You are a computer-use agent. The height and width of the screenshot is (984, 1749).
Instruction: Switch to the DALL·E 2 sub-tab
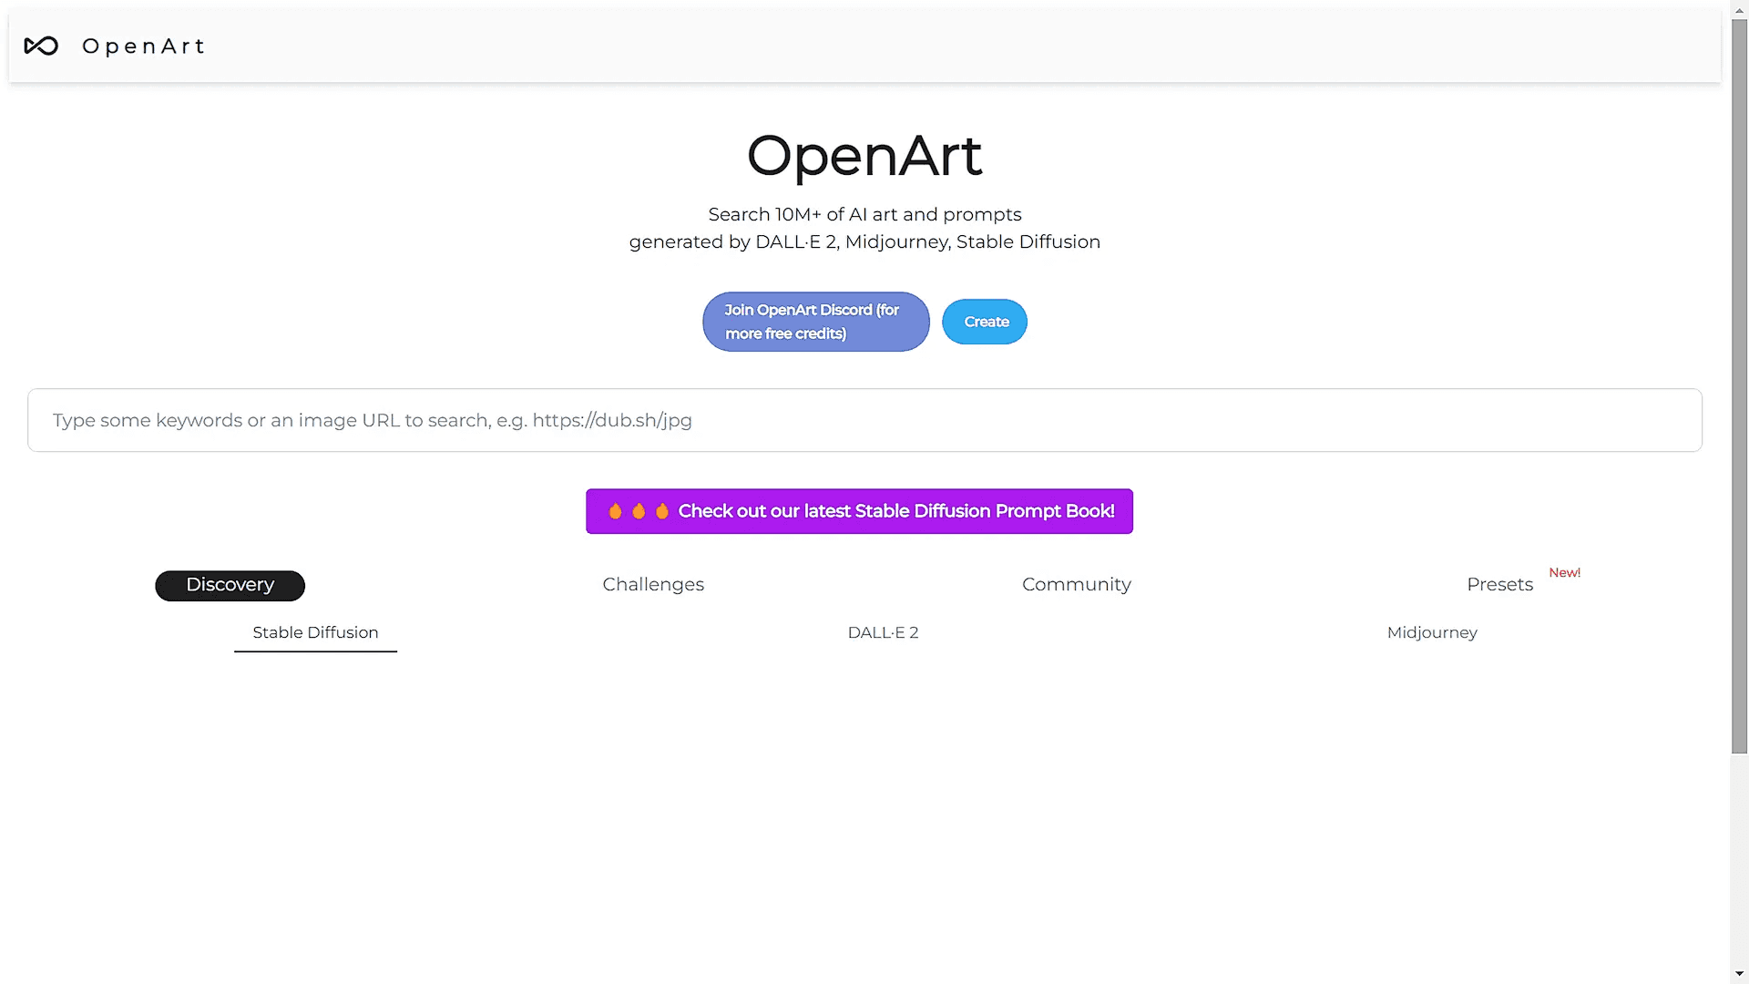point(883,632)
